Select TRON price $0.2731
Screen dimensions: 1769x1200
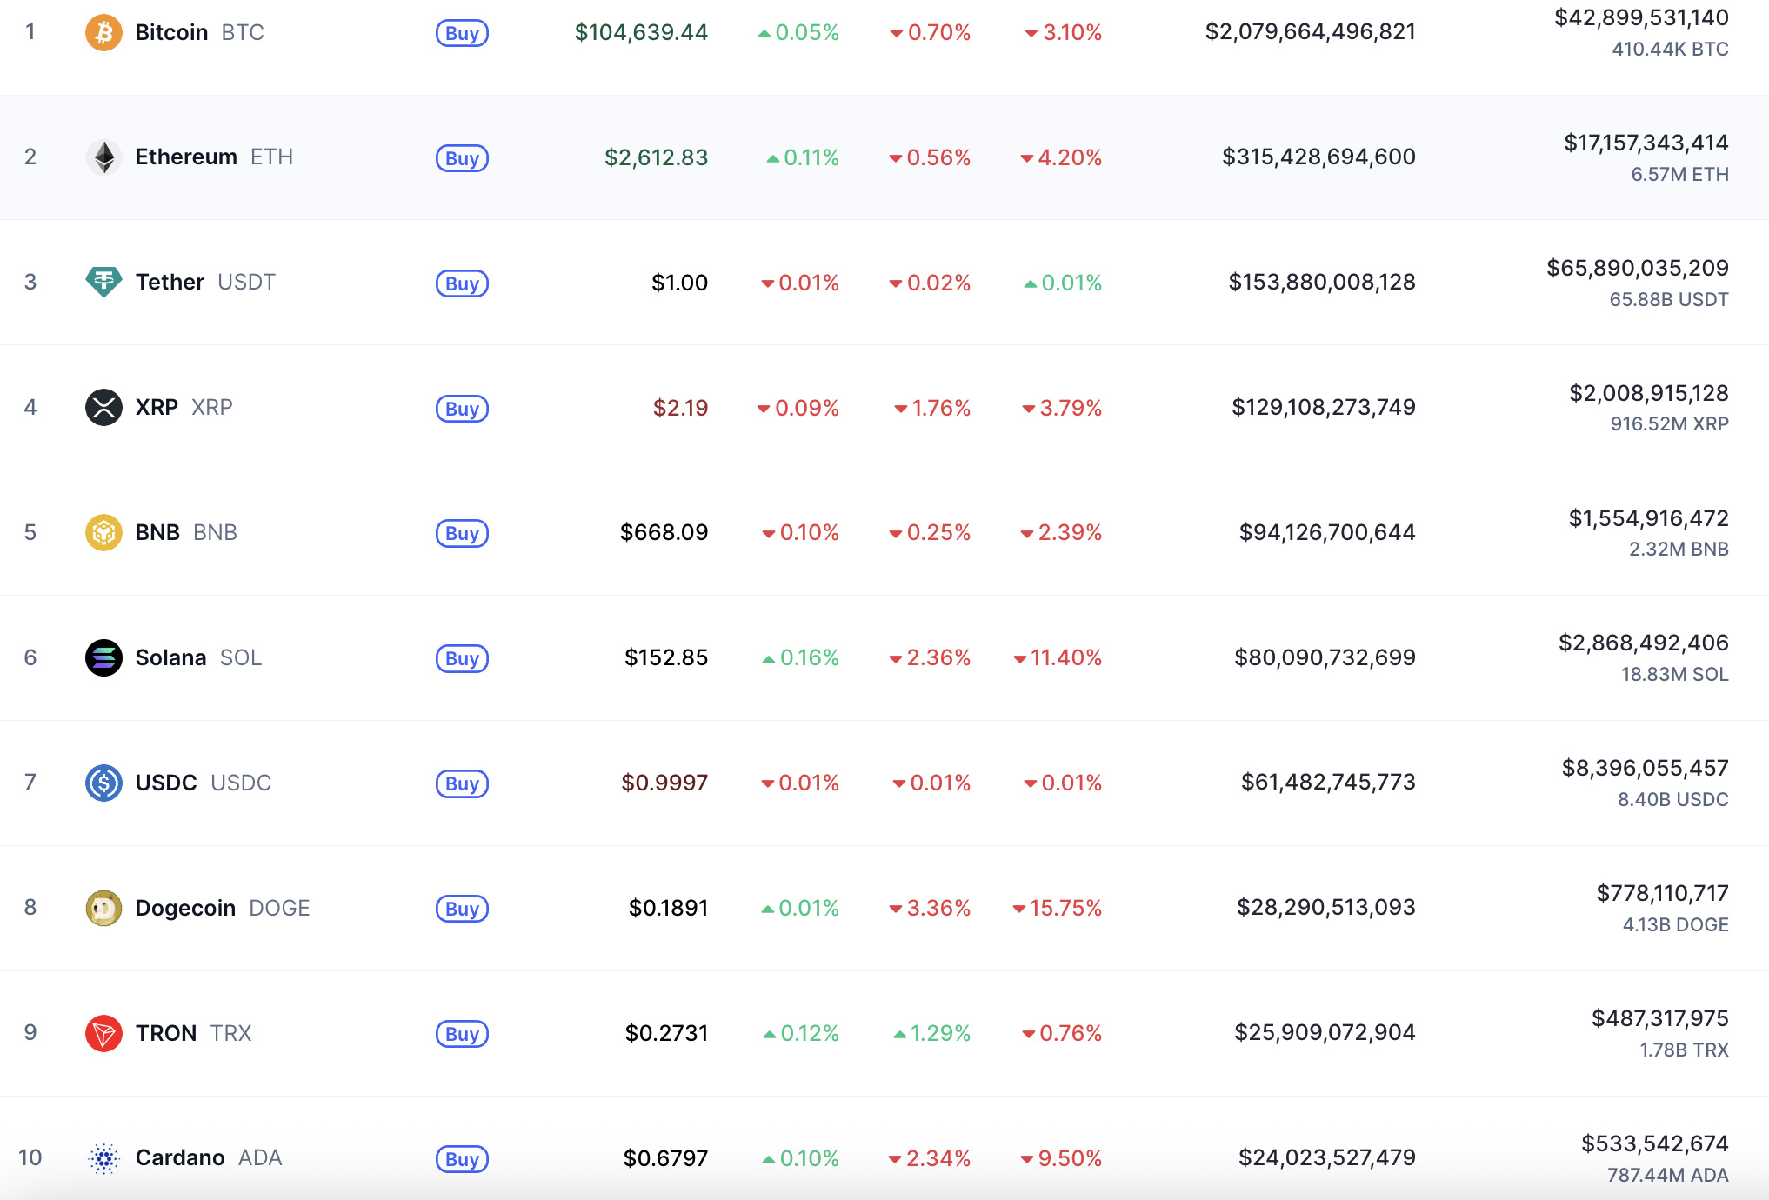pos(666,1033)
